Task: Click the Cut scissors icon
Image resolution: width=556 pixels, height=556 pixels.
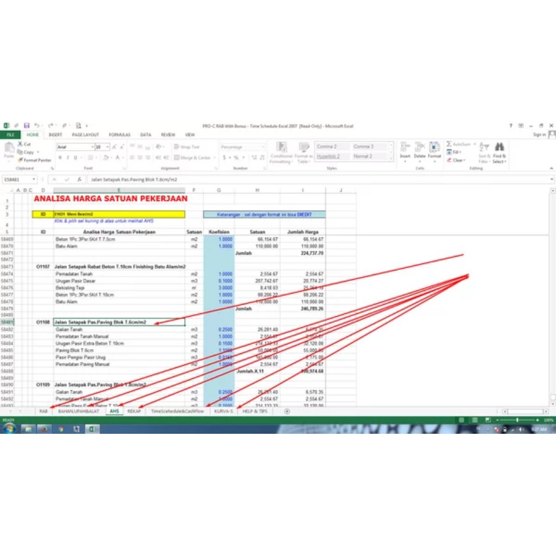Action: (20, 144)
